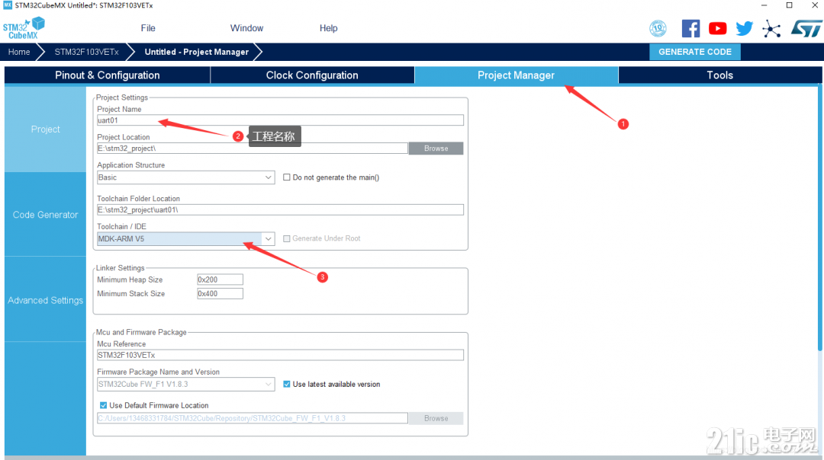The height and width of the screenshot is (460, 824).
Task: Open the Advanced Settings side tab
Action: [x=45, y=300]
